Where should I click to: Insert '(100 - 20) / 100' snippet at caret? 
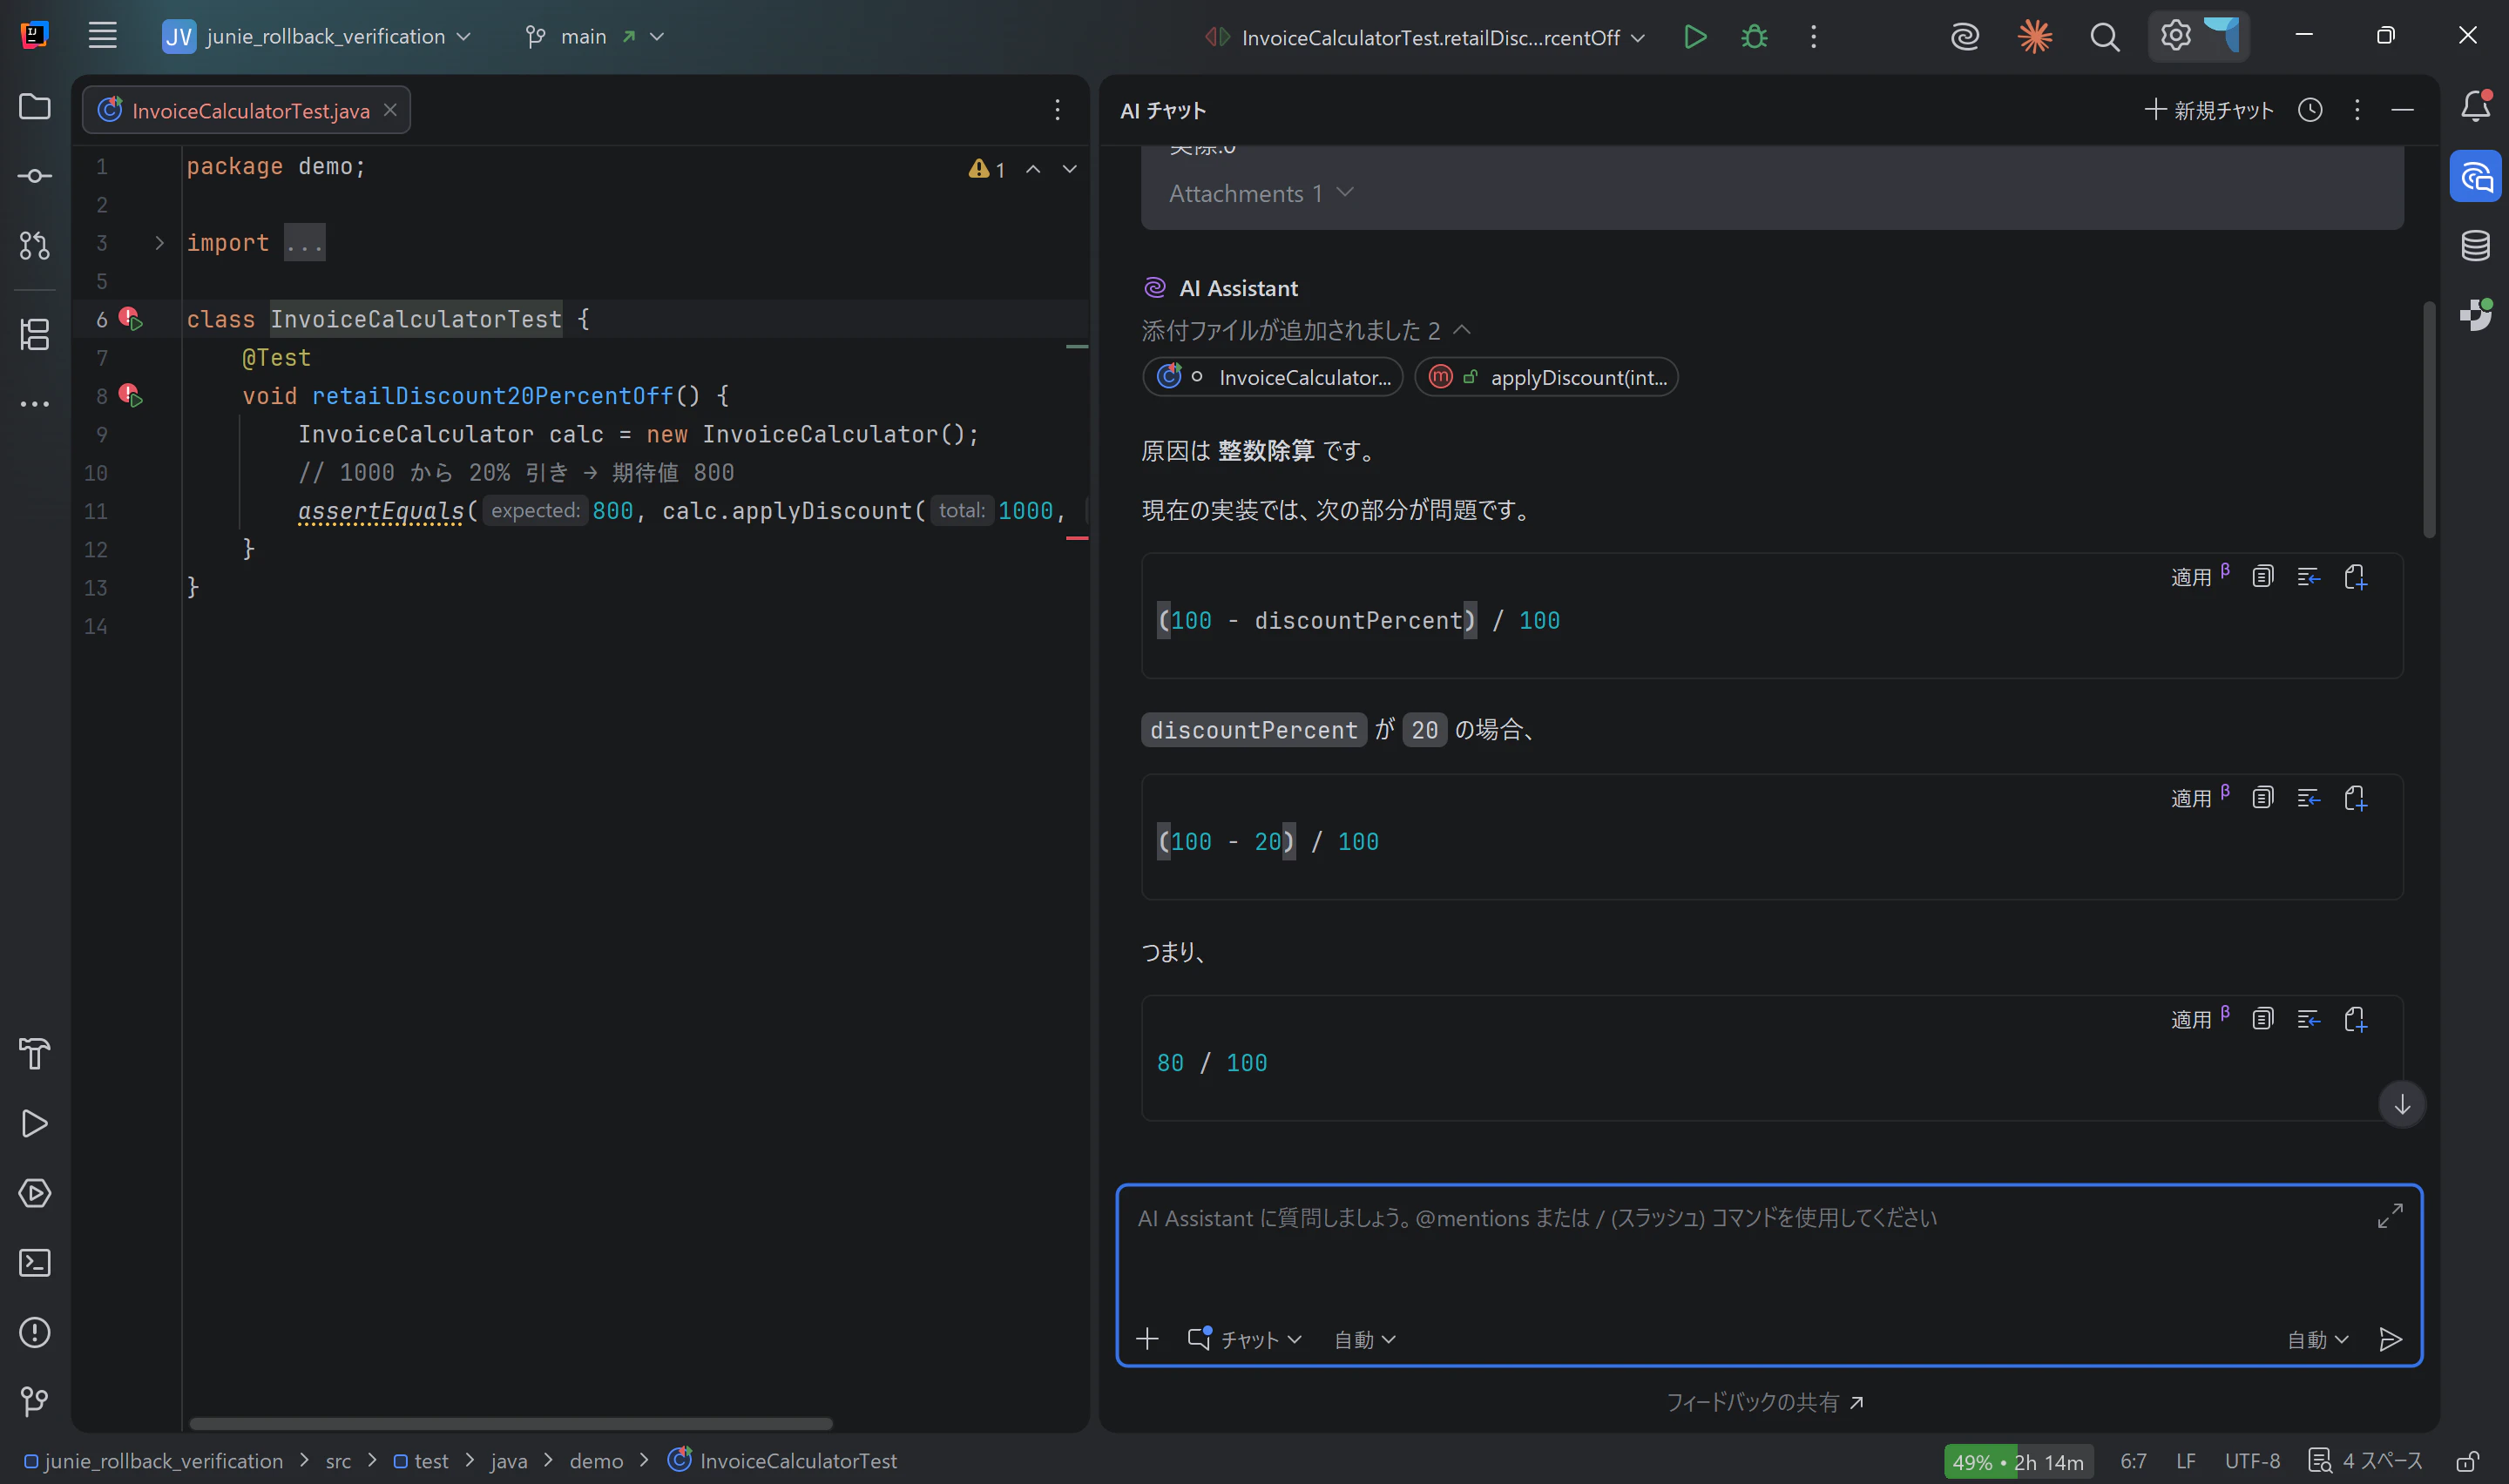click(2308, 798)
